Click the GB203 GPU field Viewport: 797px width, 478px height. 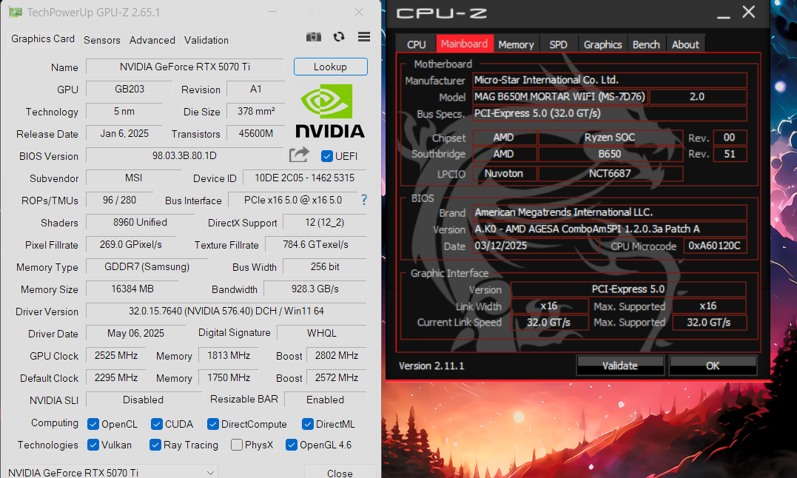(x=129, y=89)
